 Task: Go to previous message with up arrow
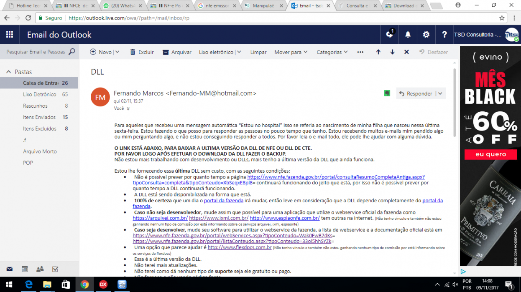pos(378,52)
